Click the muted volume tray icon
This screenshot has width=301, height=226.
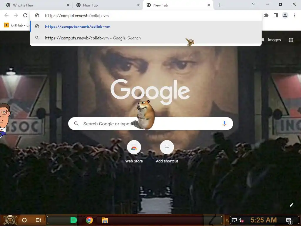(241, 220)
